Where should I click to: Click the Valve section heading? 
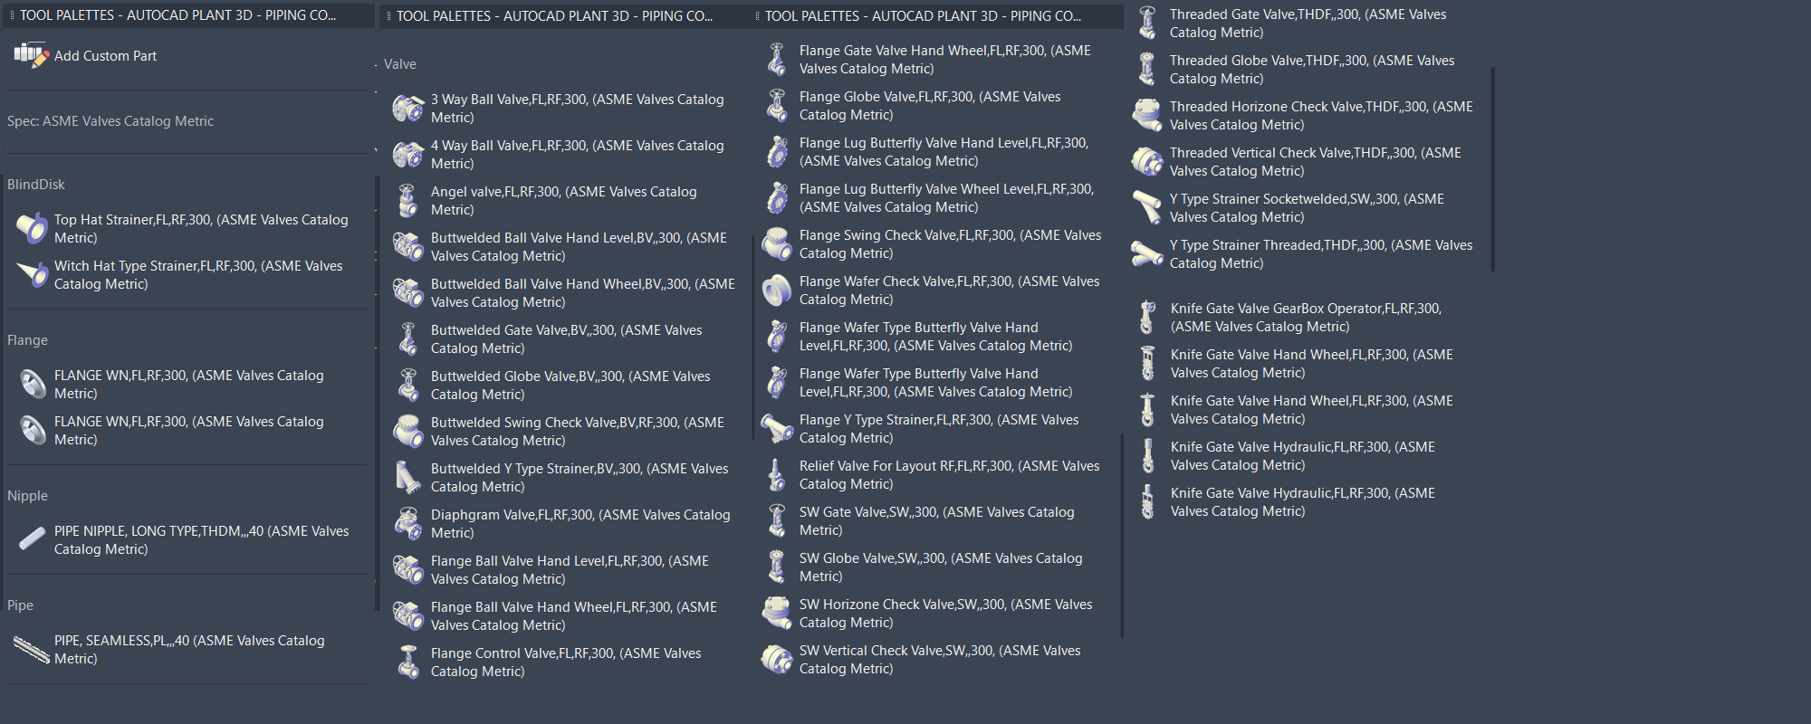click(x=400, y=64)
